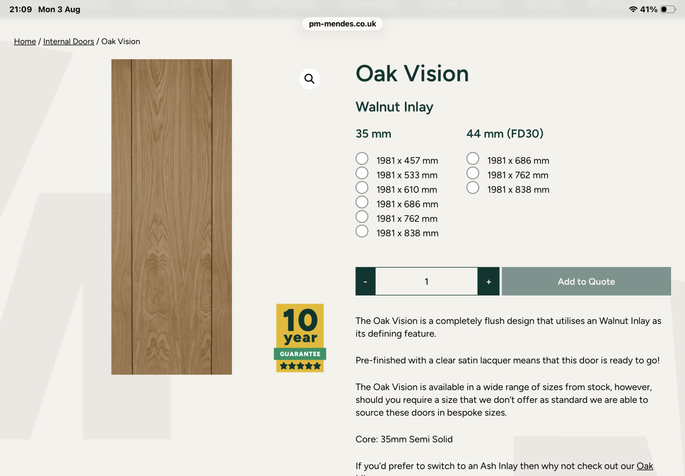This screenshot has height=476, width=685.
Task: Tap the battery status icon
Action: tap(668, 9)
